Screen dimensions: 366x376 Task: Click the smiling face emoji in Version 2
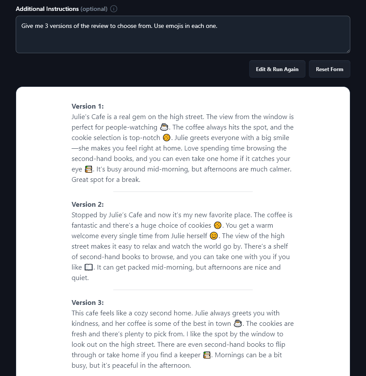pos(213,236)
